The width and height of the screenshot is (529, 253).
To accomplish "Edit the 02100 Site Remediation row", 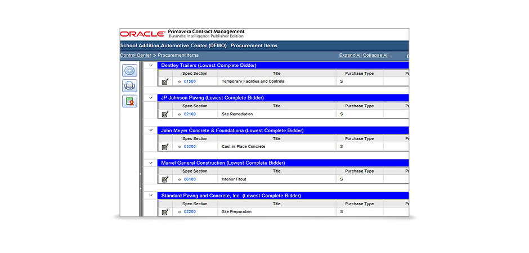I will (x=165, y=114).
